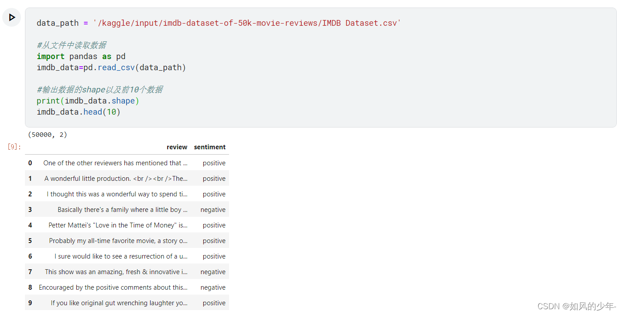Click sentiment value in row 0
Screen dimensions: 623x315
point(214,163)
